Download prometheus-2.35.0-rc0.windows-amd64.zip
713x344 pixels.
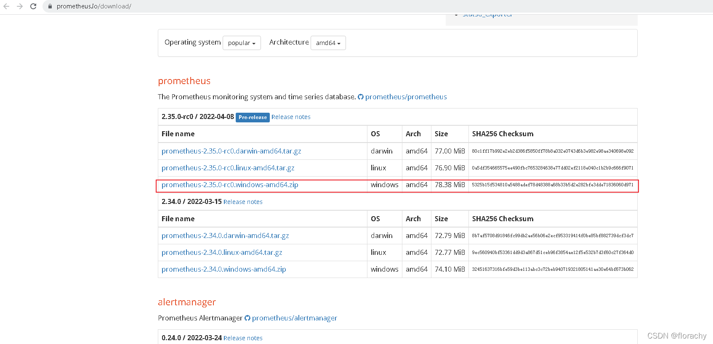click(x=230, y=185)
